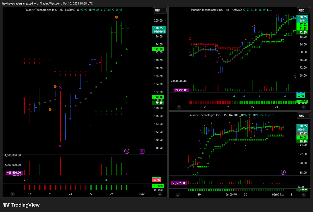Click the 198.05 01:44 price label on the 15-minute chart

click(302, 128)
